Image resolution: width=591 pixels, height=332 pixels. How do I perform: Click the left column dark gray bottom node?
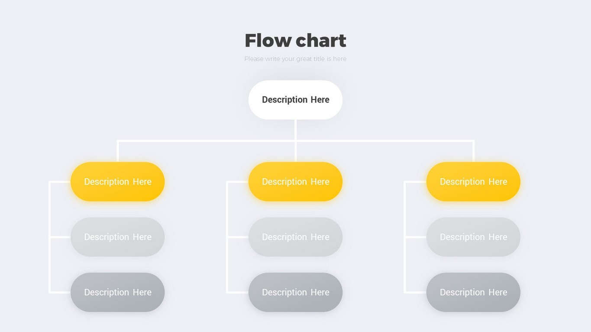point(117,292)
